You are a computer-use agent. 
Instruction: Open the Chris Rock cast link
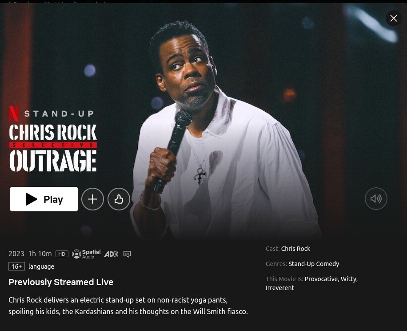[295, 249]
